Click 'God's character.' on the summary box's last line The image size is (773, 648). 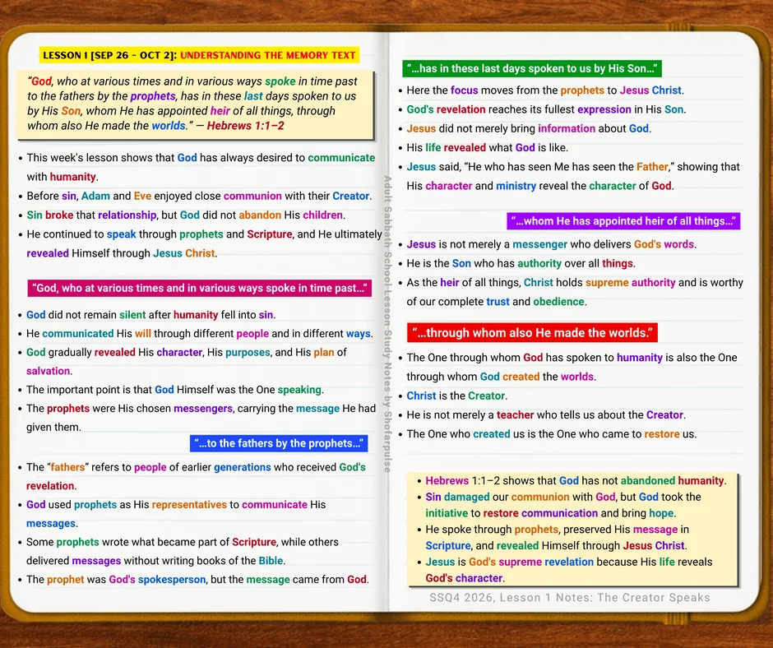pos(465,578)
